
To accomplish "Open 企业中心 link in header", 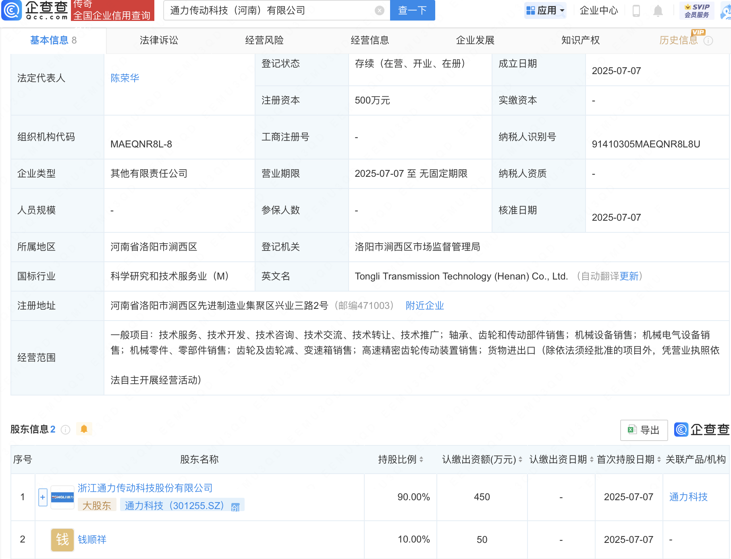I will 599,10.
